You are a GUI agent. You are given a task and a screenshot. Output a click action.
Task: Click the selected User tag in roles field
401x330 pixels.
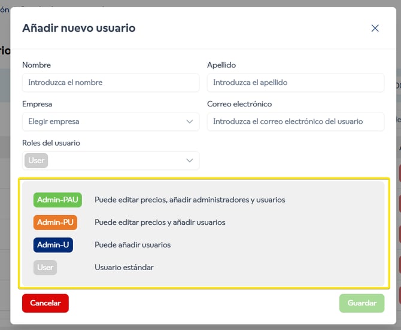pos(37,160)
